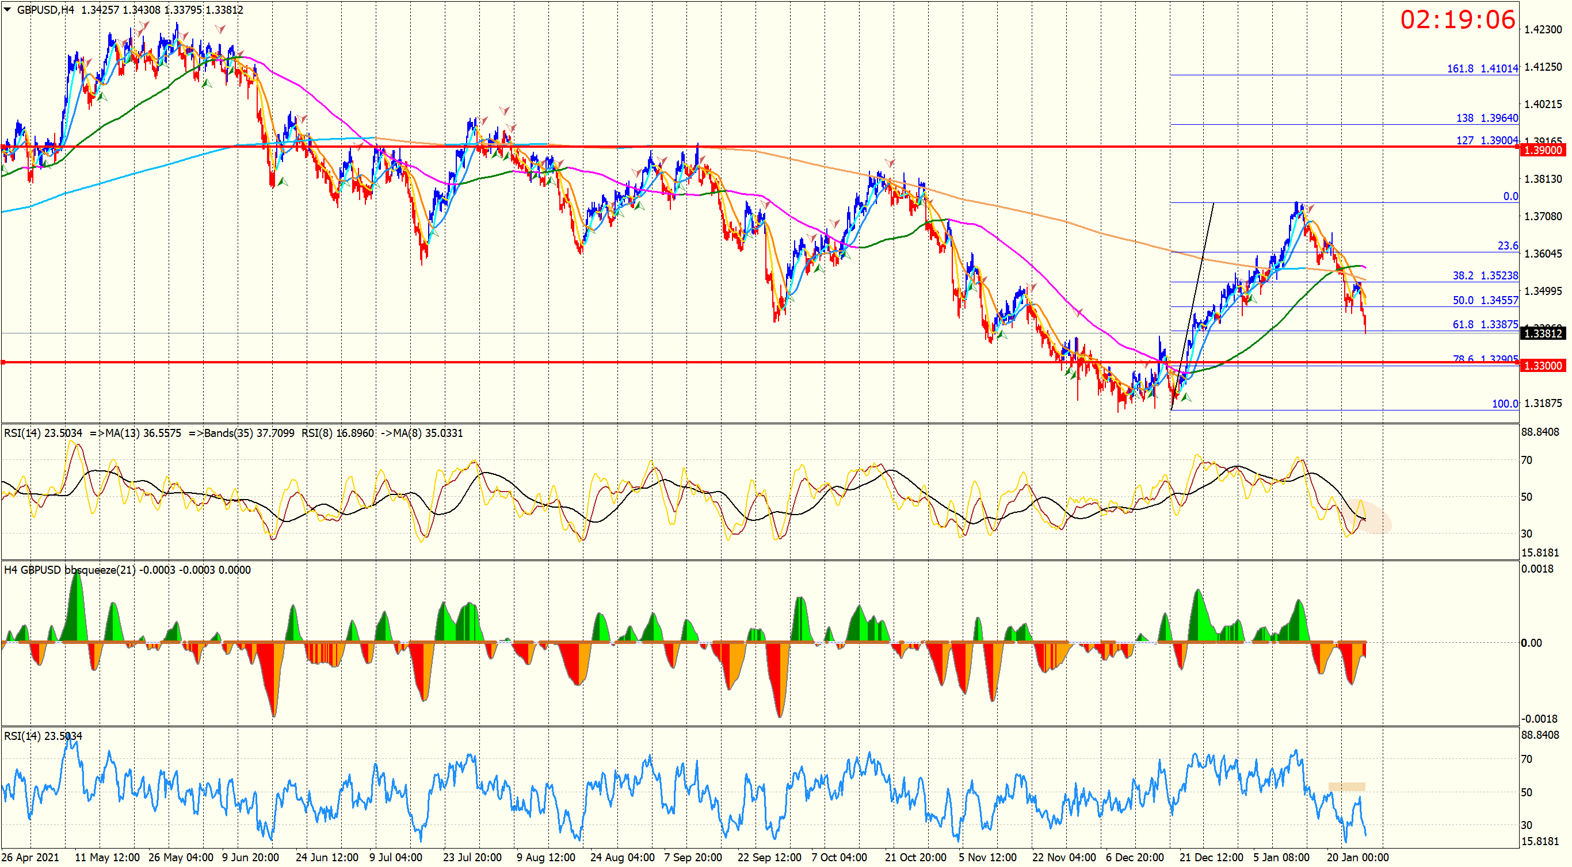Open the GBPUSD,H4 chart dropdown triangle
Viewport: 1572px width, 867px height.
click(x=7, y=10)
